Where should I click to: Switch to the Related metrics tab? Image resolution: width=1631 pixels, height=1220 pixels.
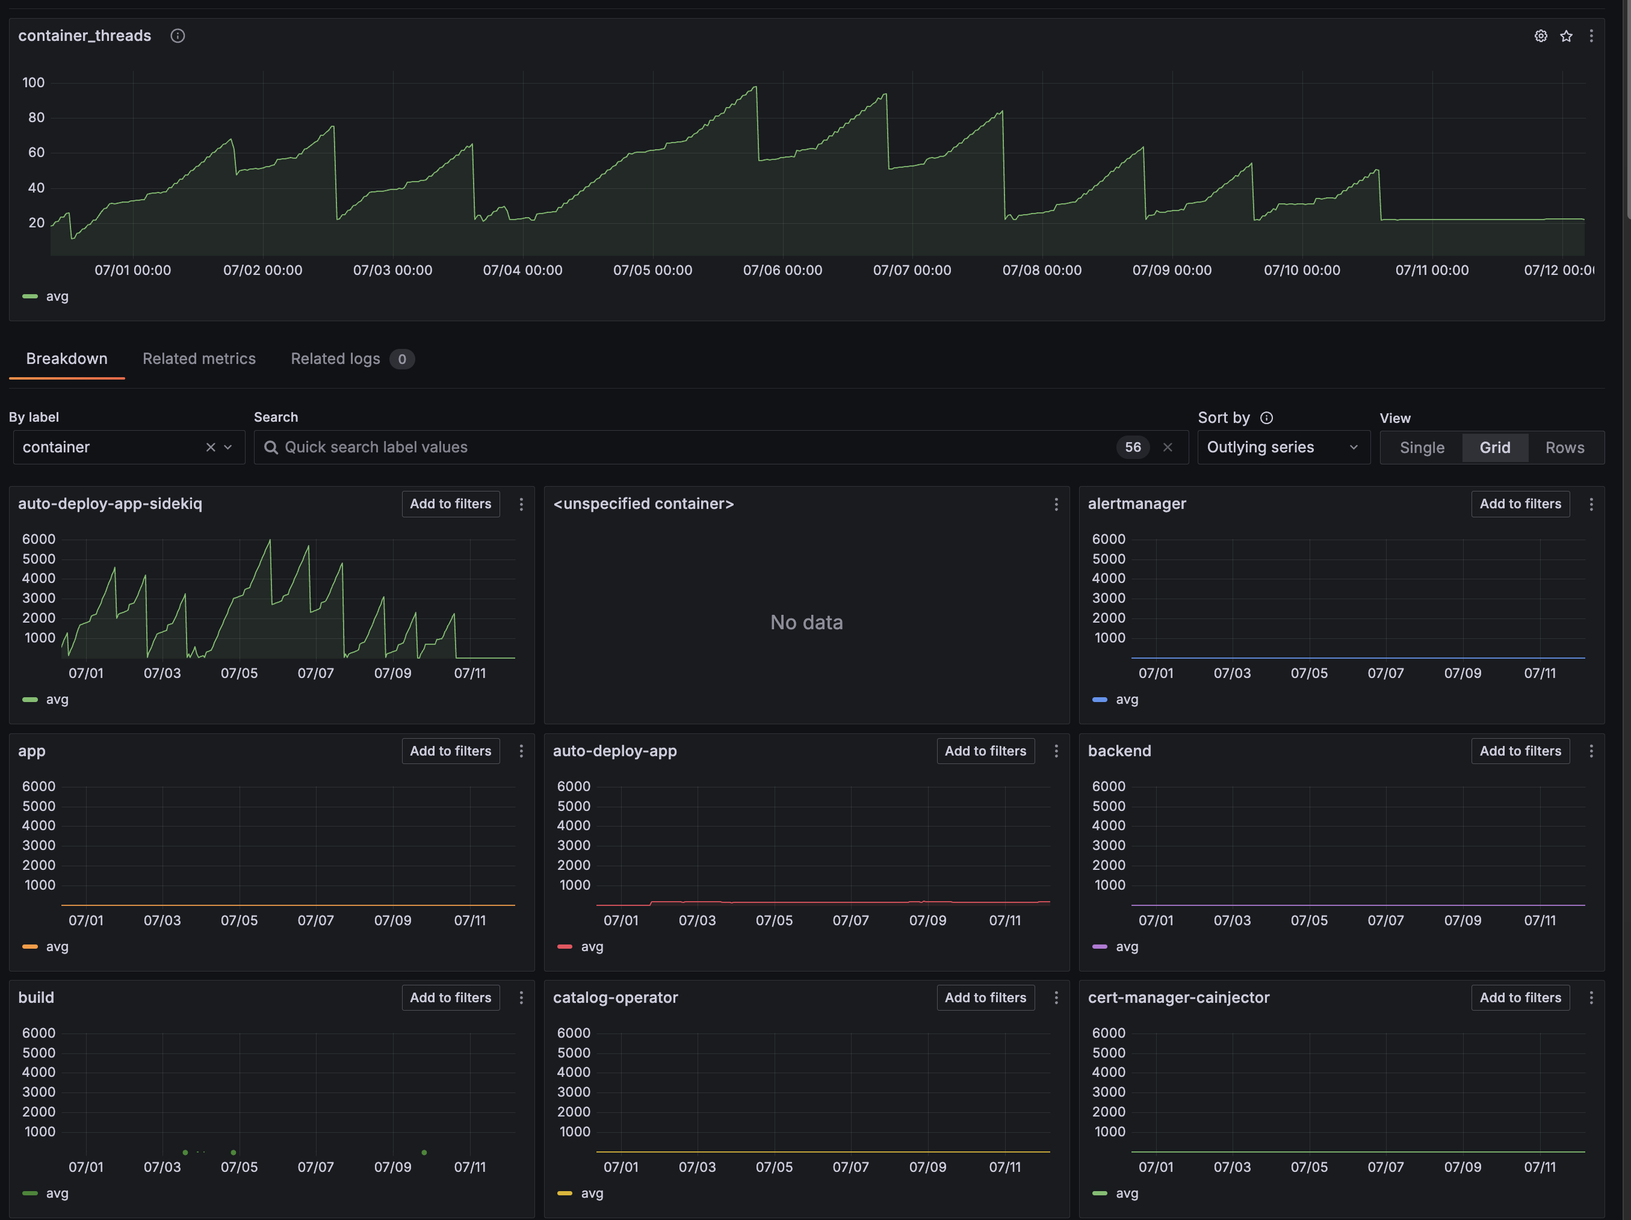[x=199, y=359]
